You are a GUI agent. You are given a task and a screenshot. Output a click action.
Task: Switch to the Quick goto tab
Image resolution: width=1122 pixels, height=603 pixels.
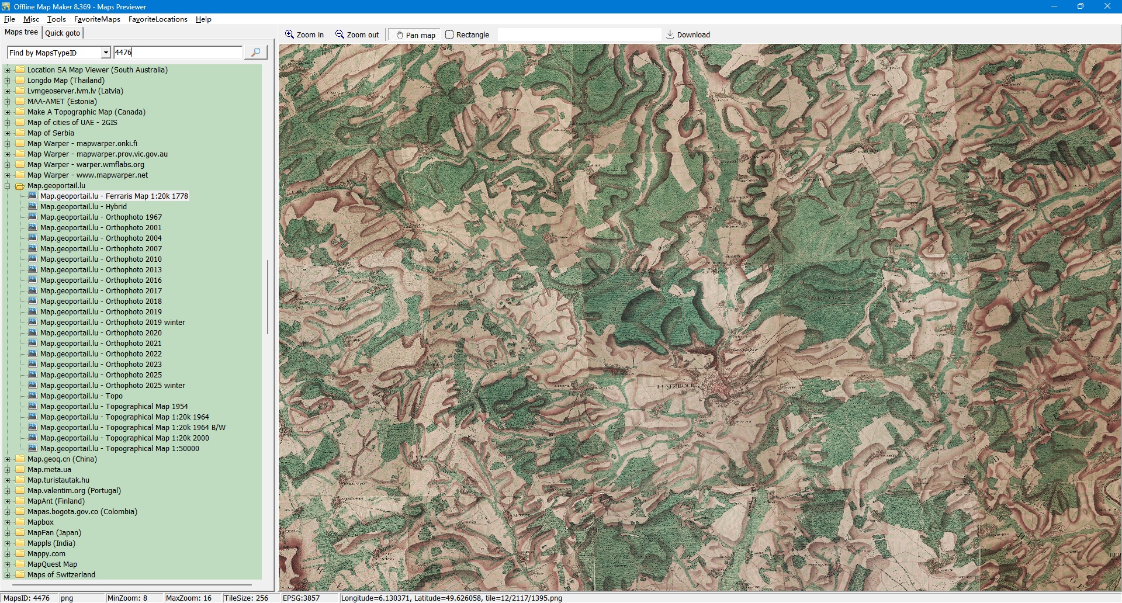[x=63, y=33]
